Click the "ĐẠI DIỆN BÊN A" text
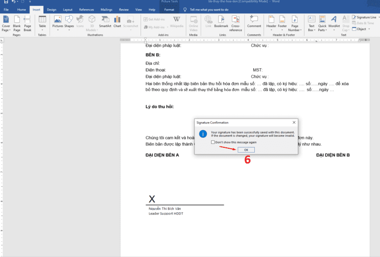Image resolution: width=380 pixels, height=257 pixels. (162, 155)
